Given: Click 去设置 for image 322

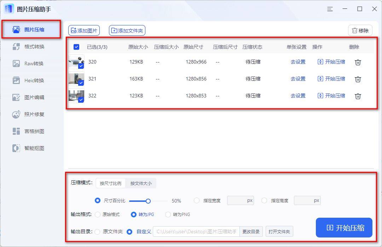Looking at the screenshot, I should pos(297,96).
